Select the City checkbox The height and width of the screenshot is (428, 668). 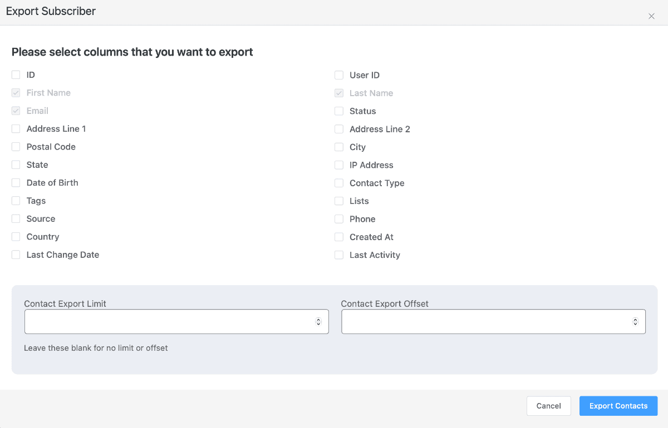(x=339, y=147)
